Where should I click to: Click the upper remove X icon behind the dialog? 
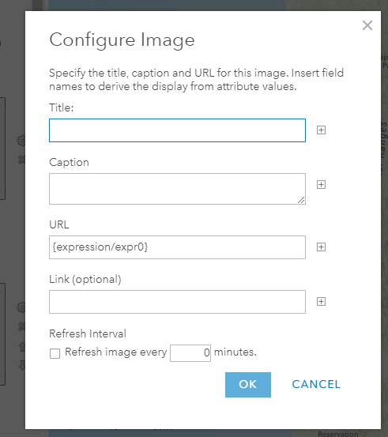coord(21,160)
